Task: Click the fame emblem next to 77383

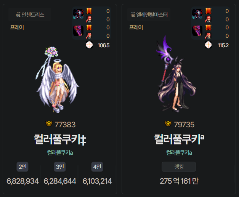Action: click(49, 124)
